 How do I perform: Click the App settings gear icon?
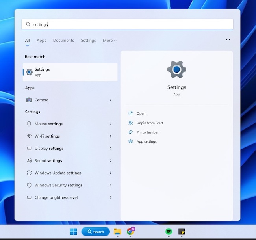point(130,141)
